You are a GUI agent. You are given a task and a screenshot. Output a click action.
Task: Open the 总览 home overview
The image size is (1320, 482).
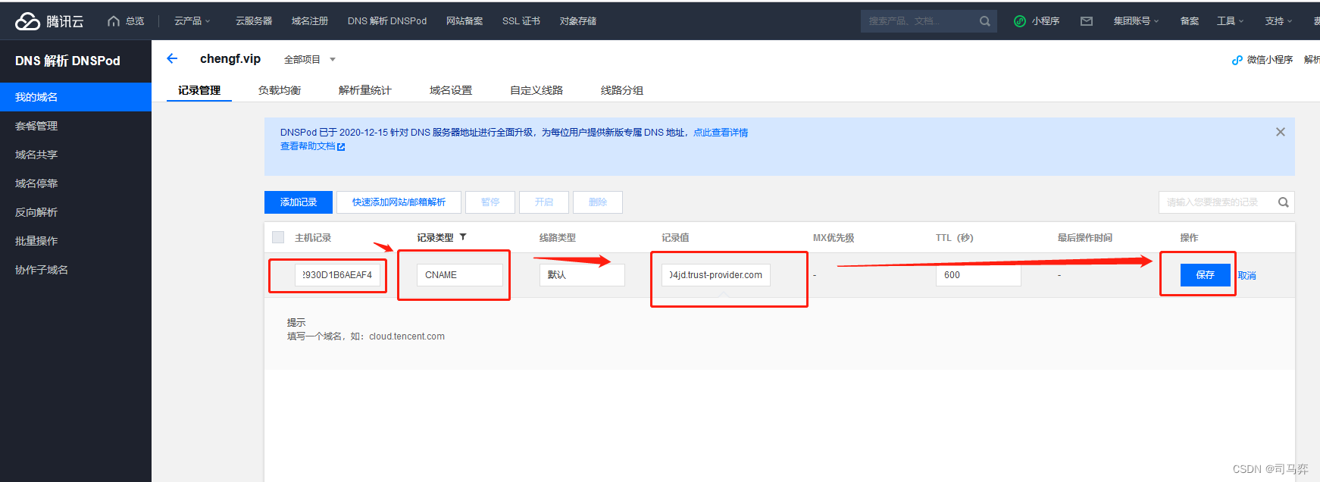coord(126,21)
